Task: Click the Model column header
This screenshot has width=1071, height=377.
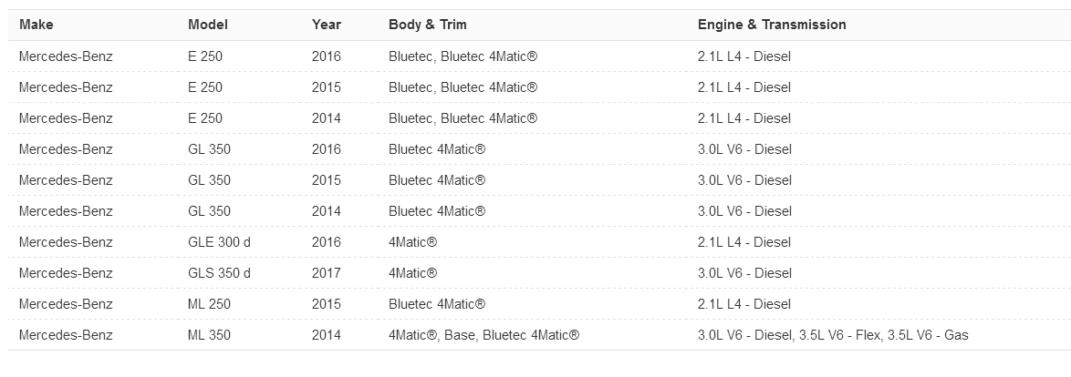Action: [207, 25]
